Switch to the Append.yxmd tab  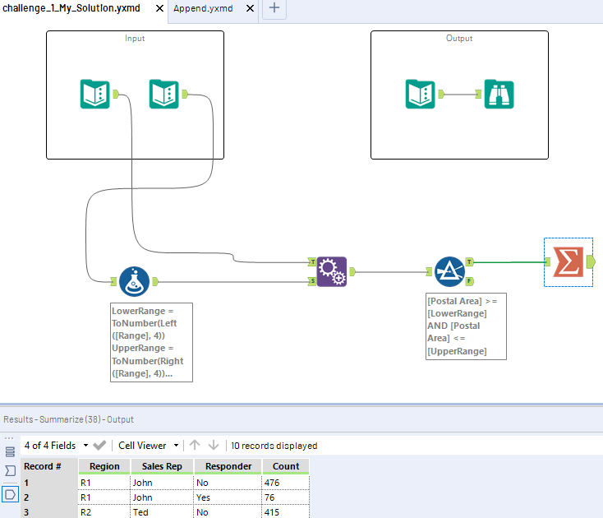point(203,8)
